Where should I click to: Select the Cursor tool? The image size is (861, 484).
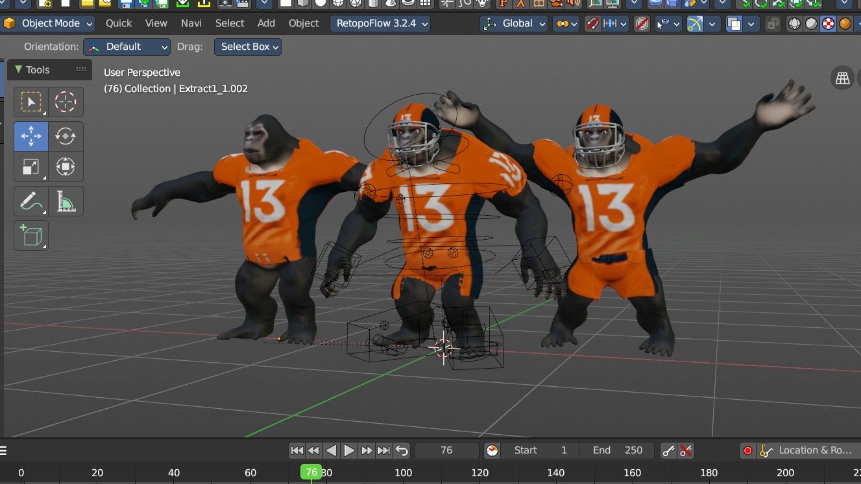[66, 102]
